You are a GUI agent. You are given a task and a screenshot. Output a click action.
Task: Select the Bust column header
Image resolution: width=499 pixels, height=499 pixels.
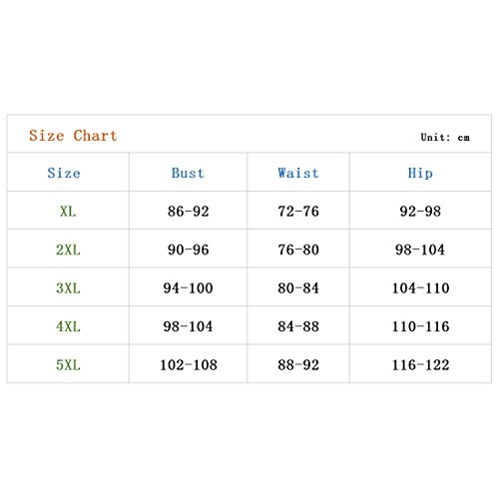tap(188, 173)
